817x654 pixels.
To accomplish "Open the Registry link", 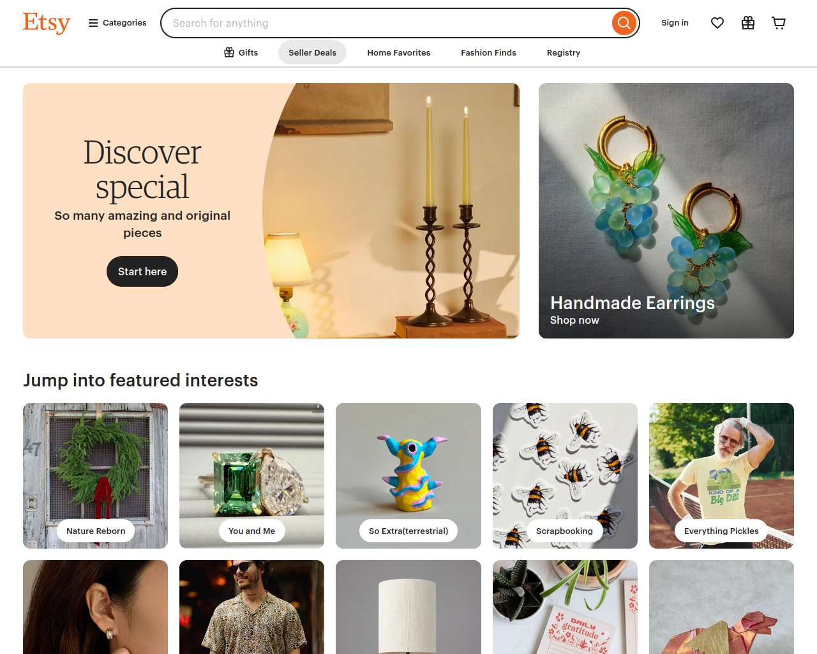I will point(564,52).
